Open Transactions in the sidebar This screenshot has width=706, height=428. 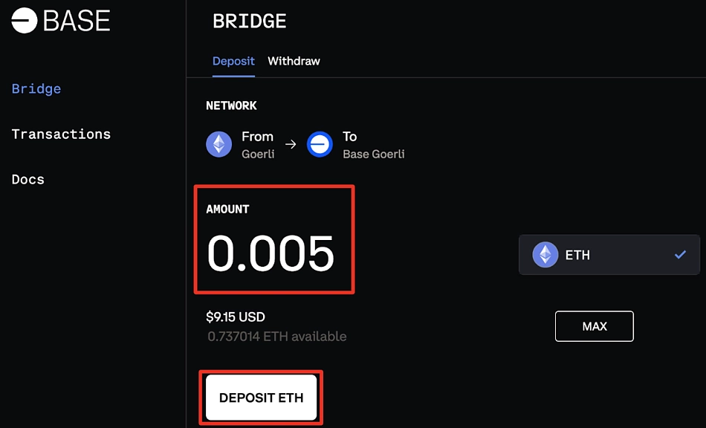click(61, 134)
